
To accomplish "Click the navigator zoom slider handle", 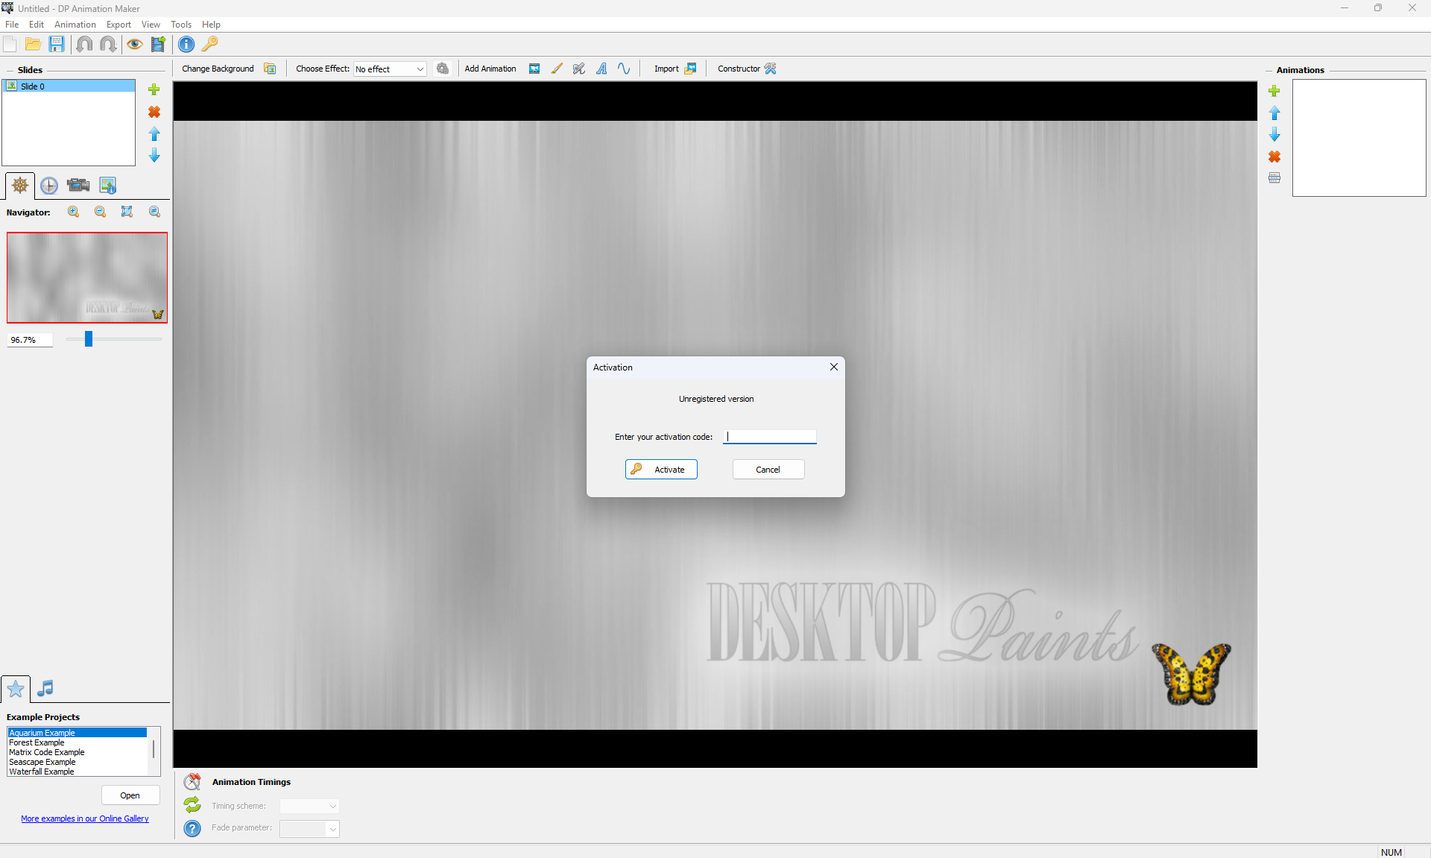I will click(89, 339).
